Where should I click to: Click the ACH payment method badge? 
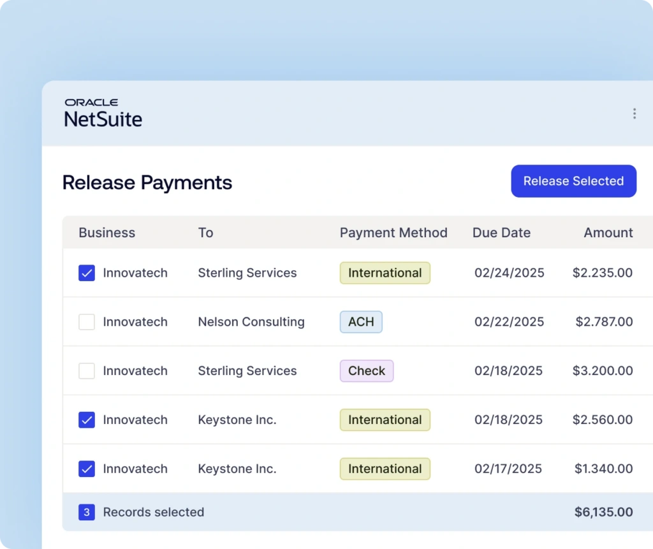tap(361, 322)
